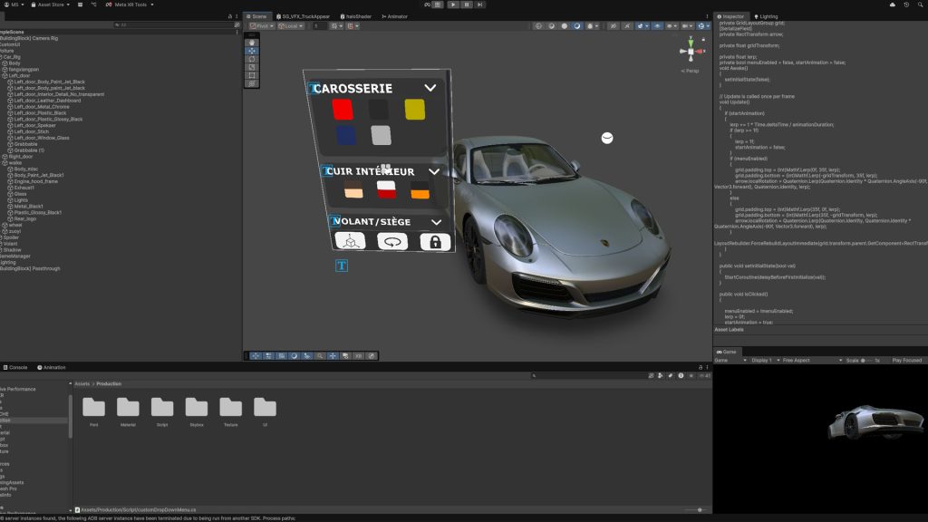Viewport: 928px width, 522px height.
Task: Expand the VOLANT/SIÈGE section chevron
Action: (436, 222)
